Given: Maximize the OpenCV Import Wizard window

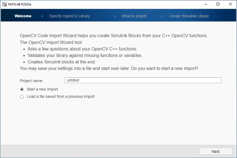Looking at the screenshot, I should 218,4.
